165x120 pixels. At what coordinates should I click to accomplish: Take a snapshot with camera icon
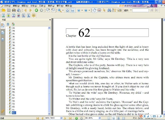119,10
